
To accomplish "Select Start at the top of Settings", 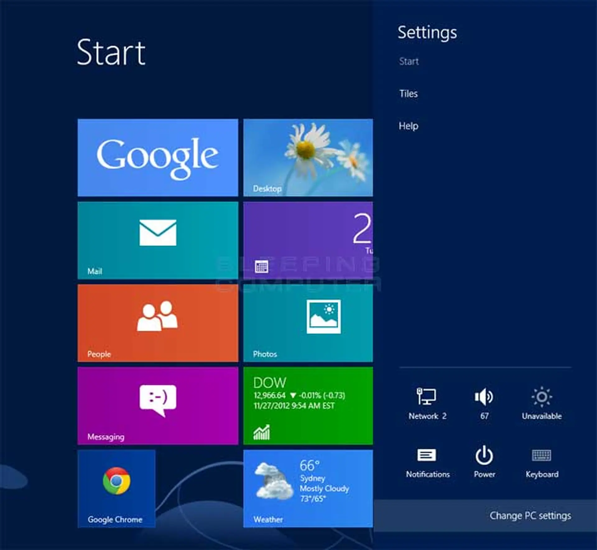I will (409, 61).
